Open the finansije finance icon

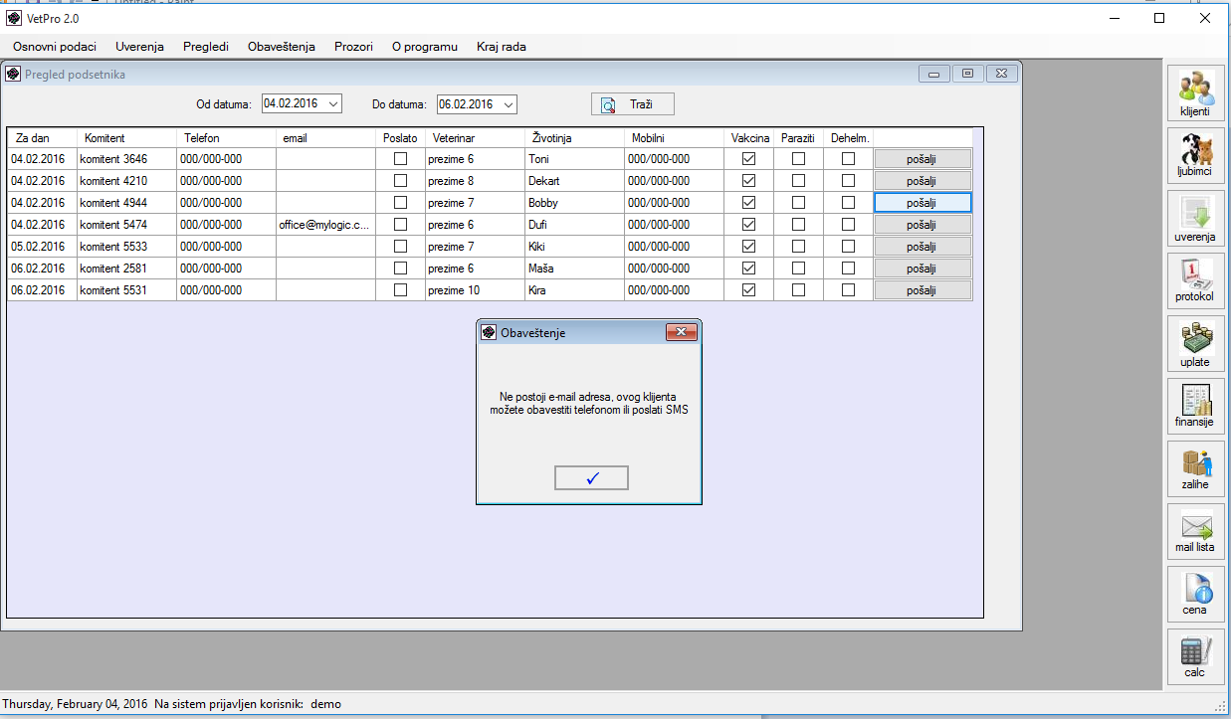pyautogui.click(x=1194, y=406)
